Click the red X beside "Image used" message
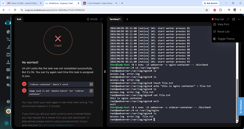244x129 pixels. (24, 90)
